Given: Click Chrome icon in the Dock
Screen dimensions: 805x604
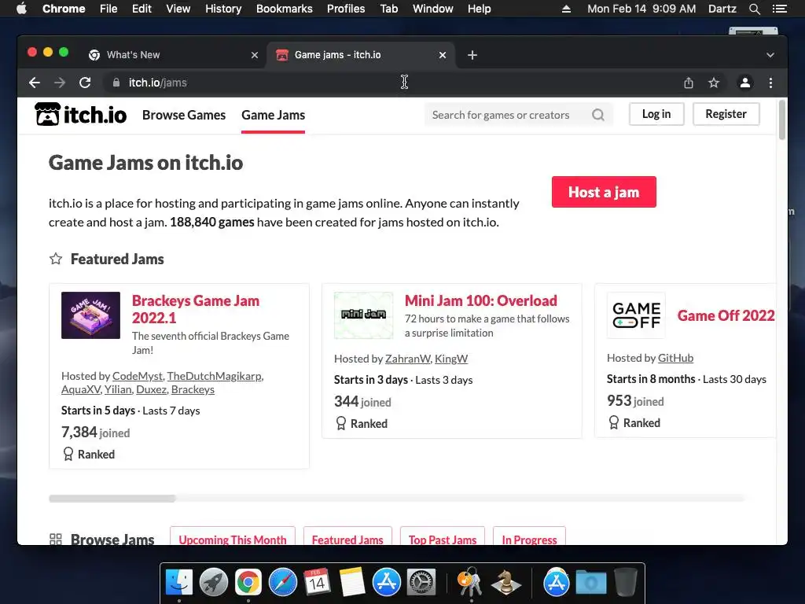Looking at the screenshot, I should click(248, 583).
